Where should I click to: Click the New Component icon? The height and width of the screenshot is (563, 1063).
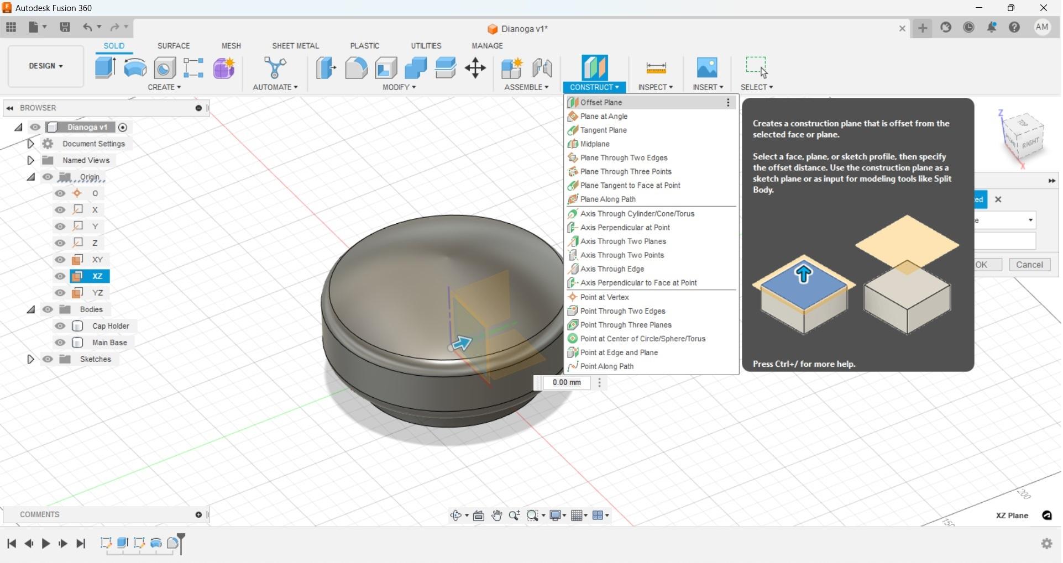click(x=512, y=68)
